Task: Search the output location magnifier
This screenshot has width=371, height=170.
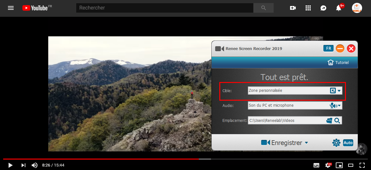Action: click(337, 120)
